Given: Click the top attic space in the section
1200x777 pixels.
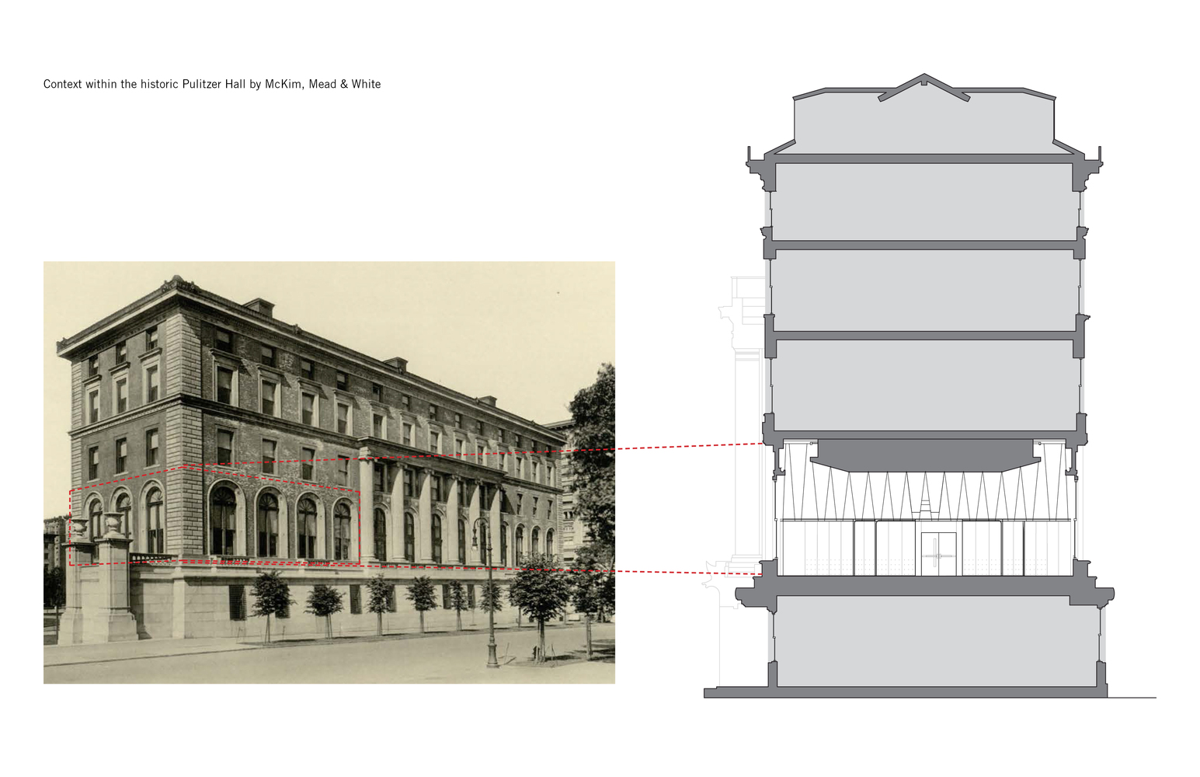Looking at the screenshot, I should click(x=924, y=124).
